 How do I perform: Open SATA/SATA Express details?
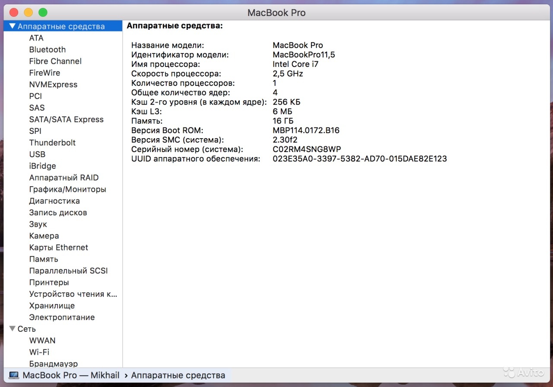coord(67,120)
